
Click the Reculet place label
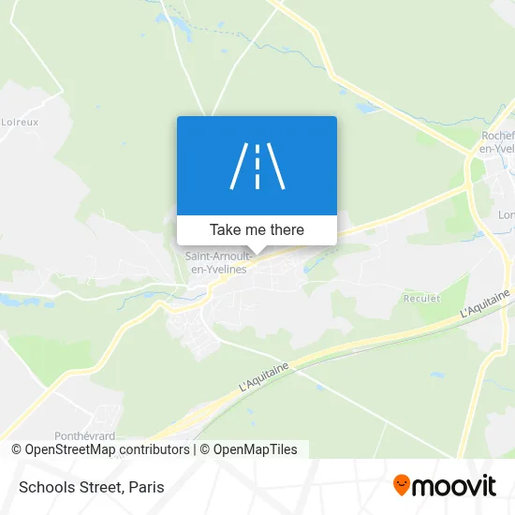[421, 298]
